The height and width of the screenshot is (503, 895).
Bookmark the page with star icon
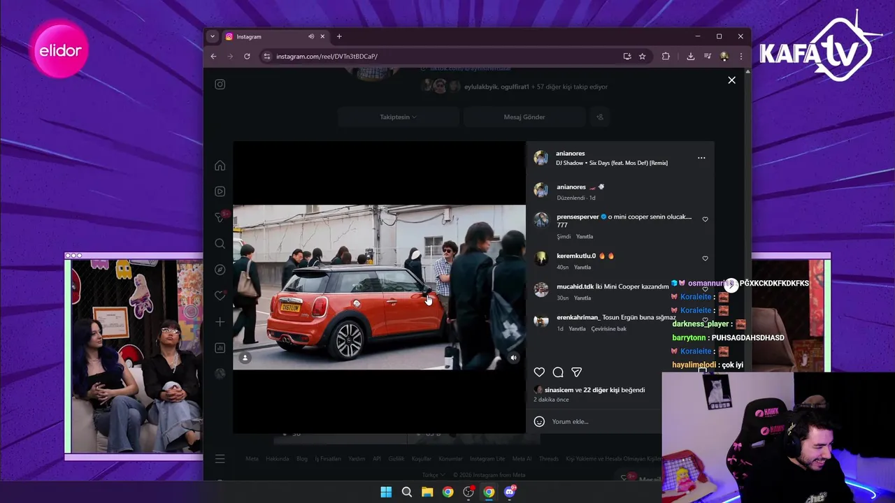(x=643, y=57)
